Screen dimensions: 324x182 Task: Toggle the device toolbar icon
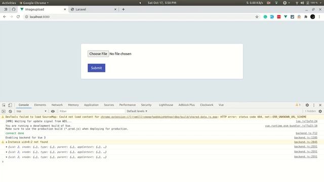(10, 105)
